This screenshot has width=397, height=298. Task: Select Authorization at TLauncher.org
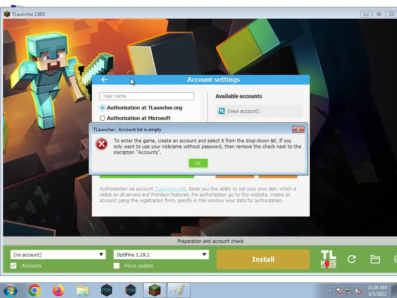click(102, 108)
